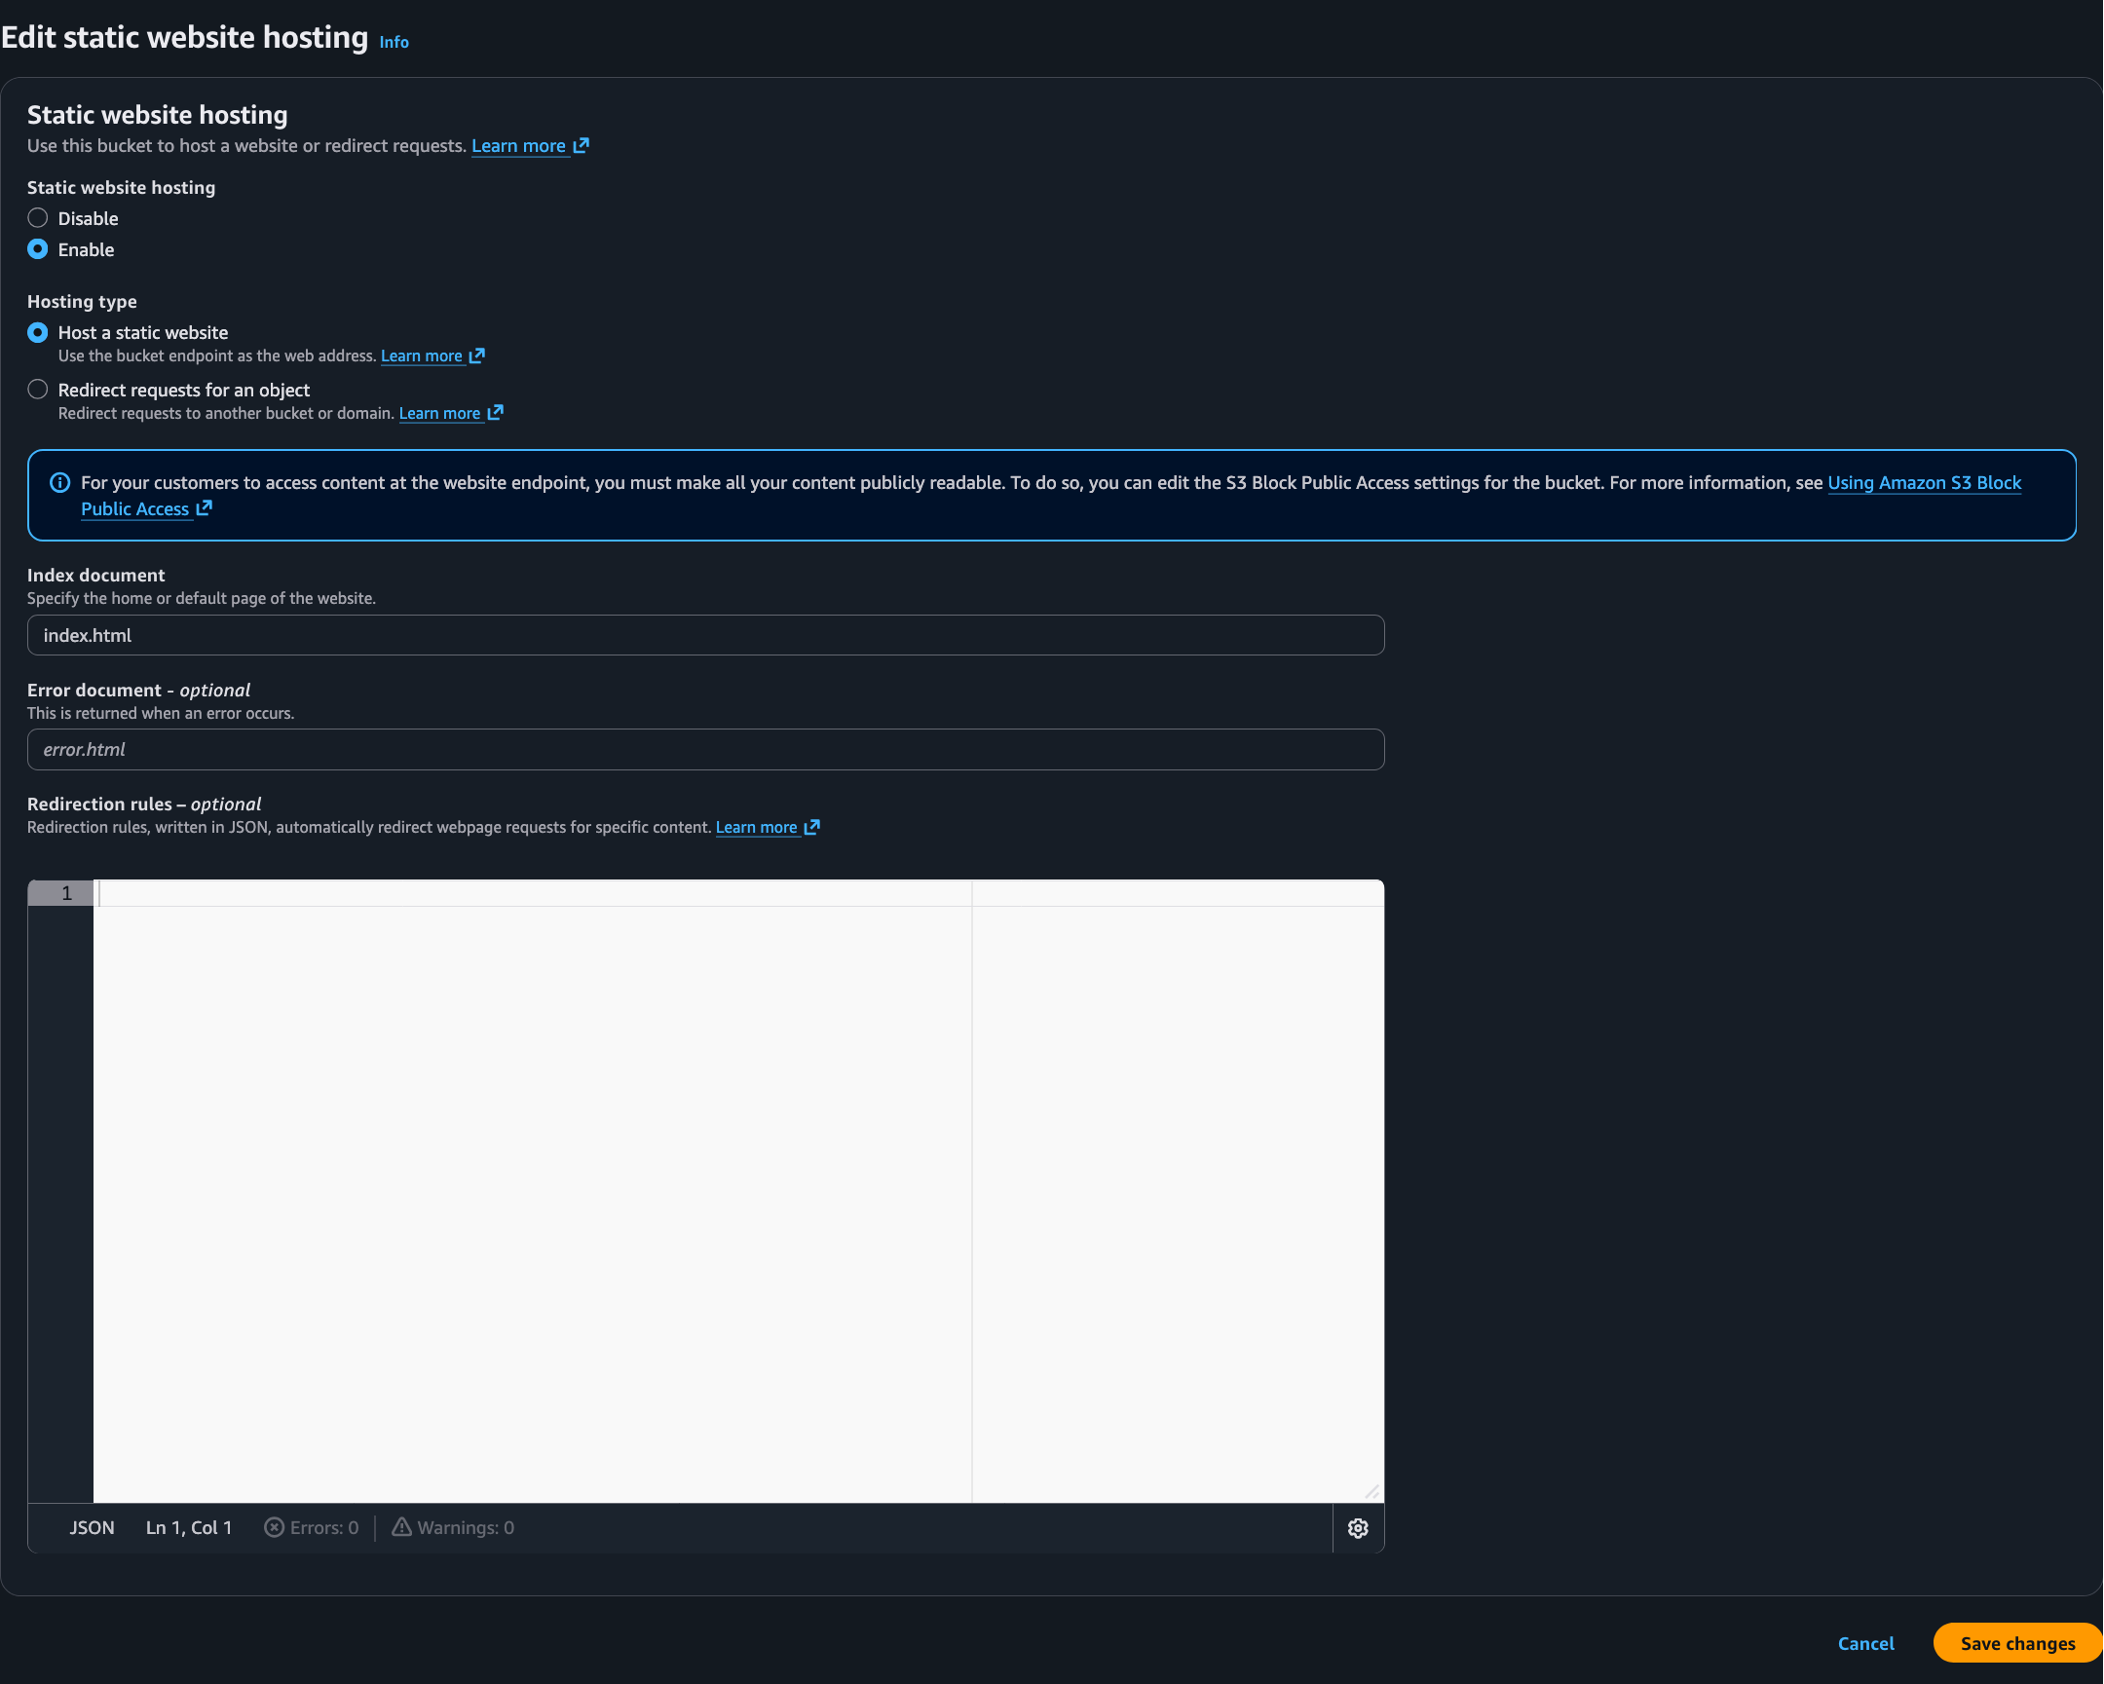Click the Cancel button

(x=1865, y=1643)
